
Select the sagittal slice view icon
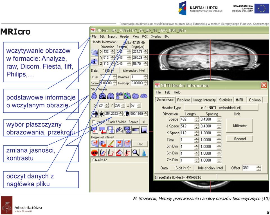tap(102, 96)
